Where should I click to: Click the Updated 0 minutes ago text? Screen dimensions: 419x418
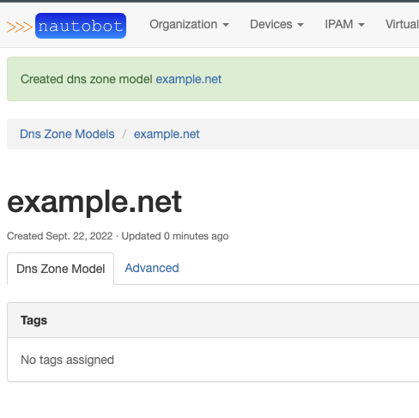175,236
